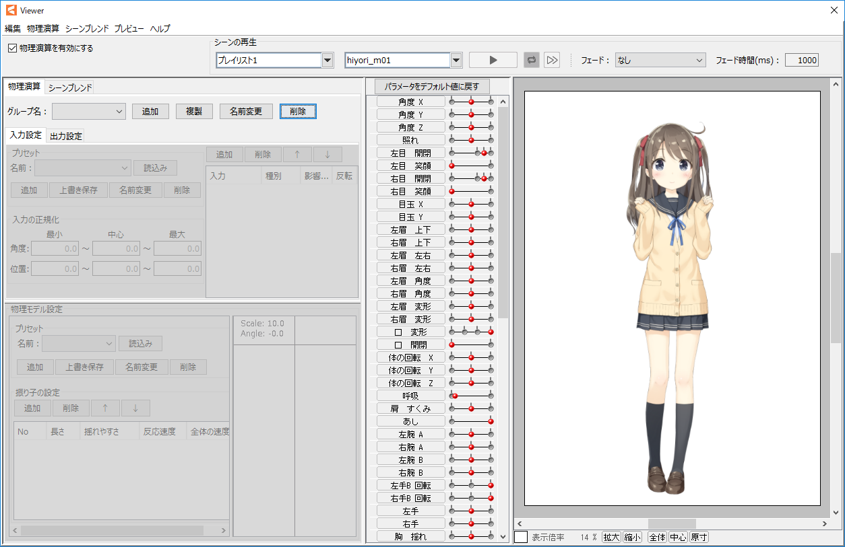
Task: Click the Viewer app icon in title bar
Action: (11, 10)
